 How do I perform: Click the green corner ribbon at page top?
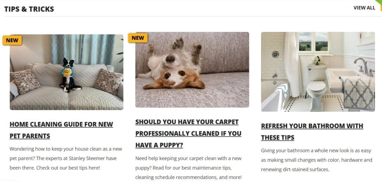tap(379, 1)
